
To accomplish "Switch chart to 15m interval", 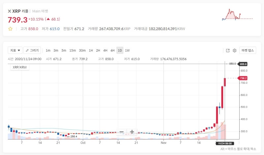I will 73,51.
